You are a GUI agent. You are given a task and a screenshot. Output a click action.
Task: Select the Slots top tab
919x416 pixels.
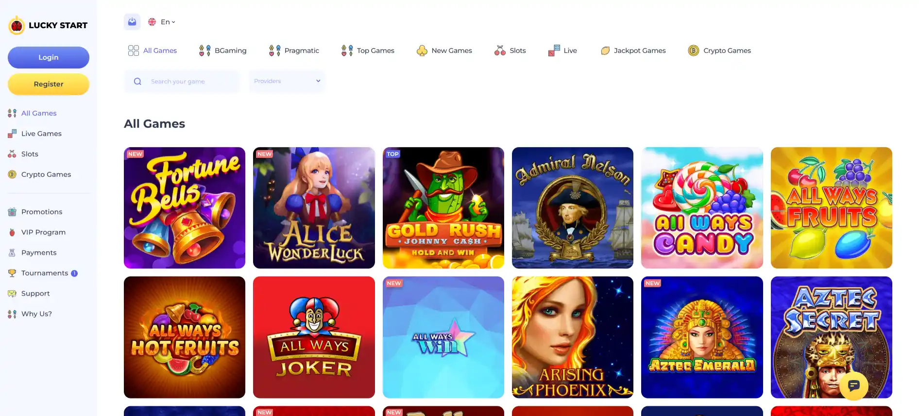click(510, 50)
